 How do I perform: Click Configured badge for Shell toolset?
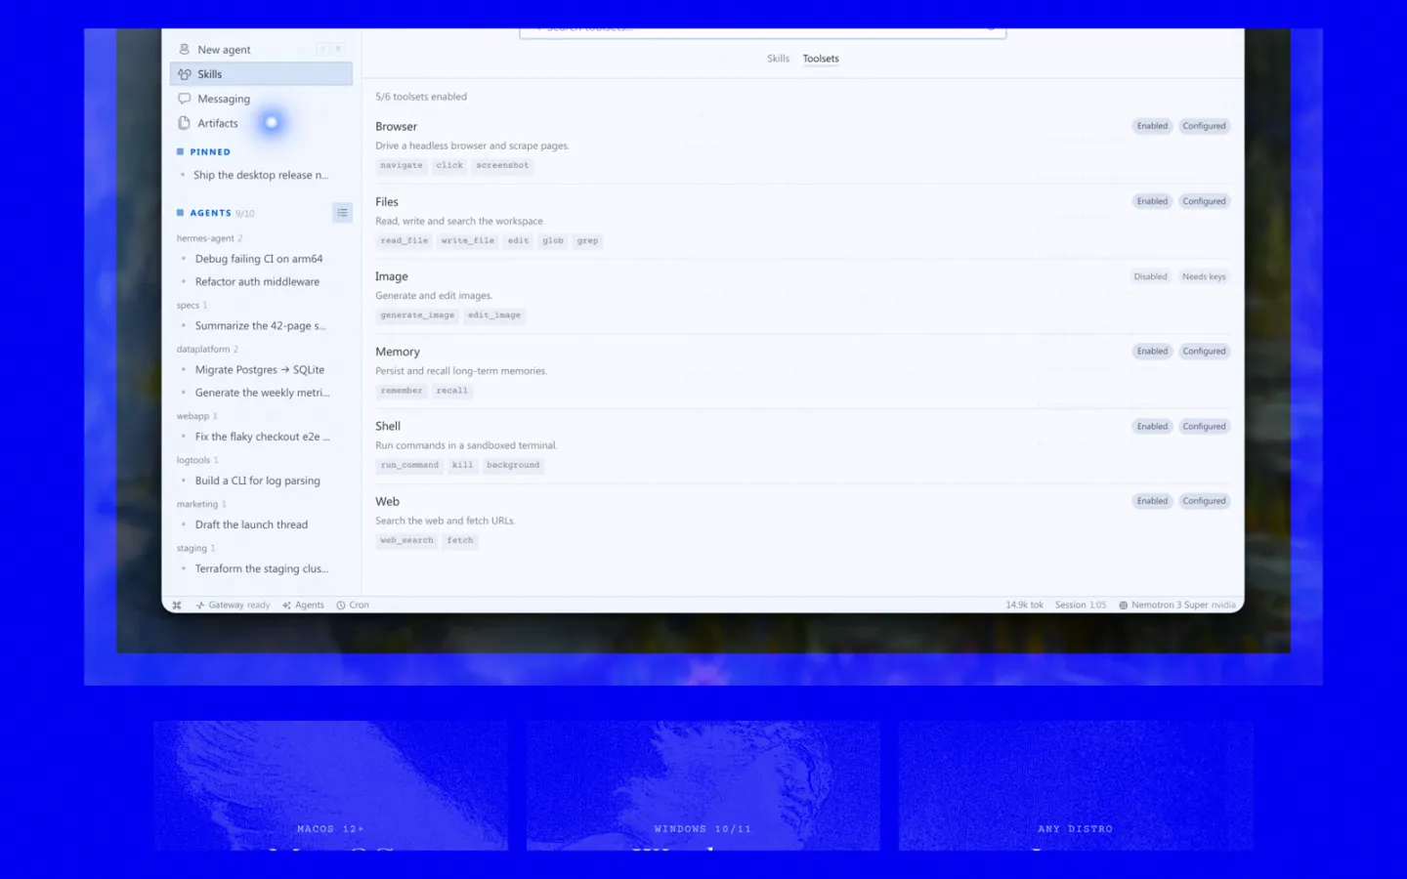click(x=1204, y=427)
